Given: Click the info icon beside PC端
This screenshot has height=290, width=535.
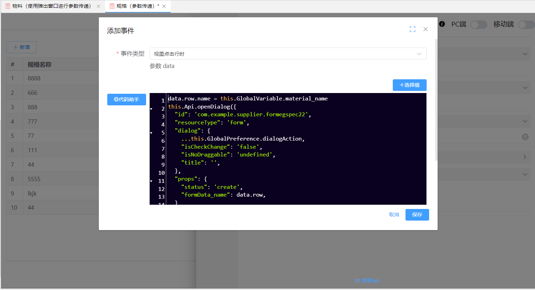Looking at the screenshot, I should point(442,24).
